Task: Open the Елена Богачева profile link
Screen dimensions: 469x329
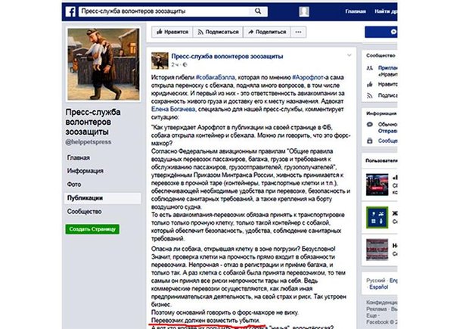Action: click(173, 110)
